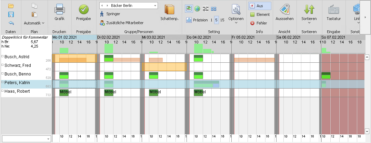
Task: Select Busch, Benno's green shift block on Monday
Action: (x=64, y=75)
